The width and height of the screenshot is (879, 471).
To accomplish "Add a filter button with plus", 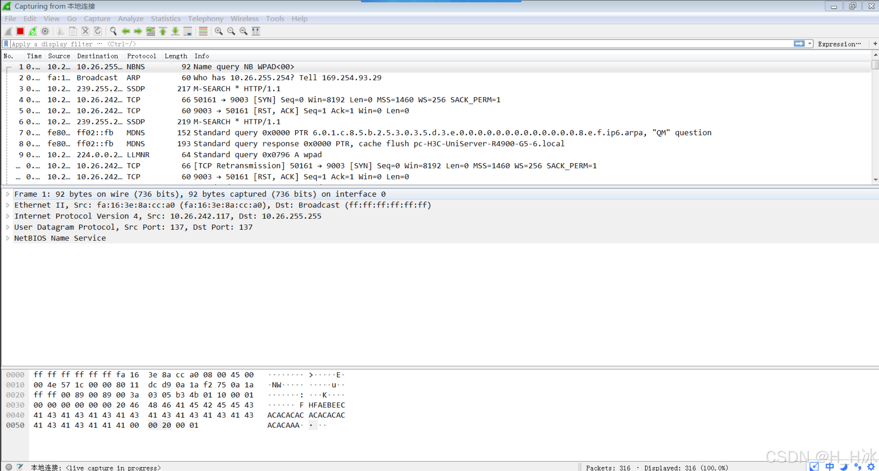I will [x=875, y=44].
